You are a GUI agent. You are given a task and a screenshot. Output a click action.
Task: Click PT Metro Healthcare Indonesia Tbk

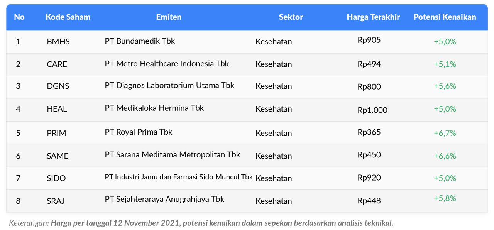click(x=167, y=64)
